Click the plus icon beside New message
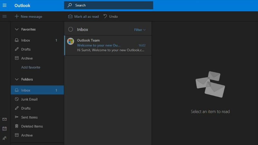This screenshot has height=145, width=258. [x=17, y=16]
